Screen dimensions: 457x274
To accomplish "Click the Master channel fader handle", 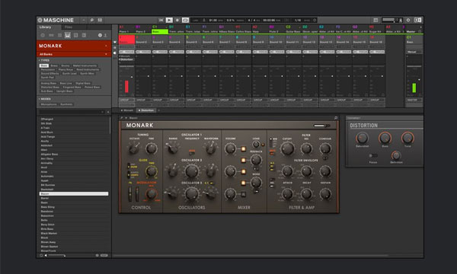I will pyautogui.click(x=419, y=79).
